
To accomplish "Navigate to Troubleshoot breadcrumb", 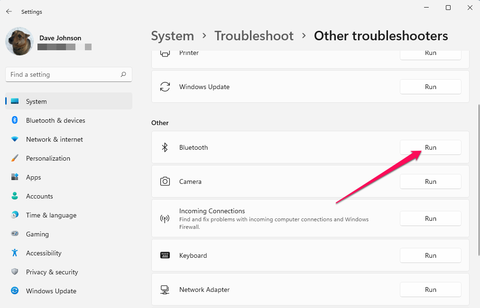I will pos(254,36).
